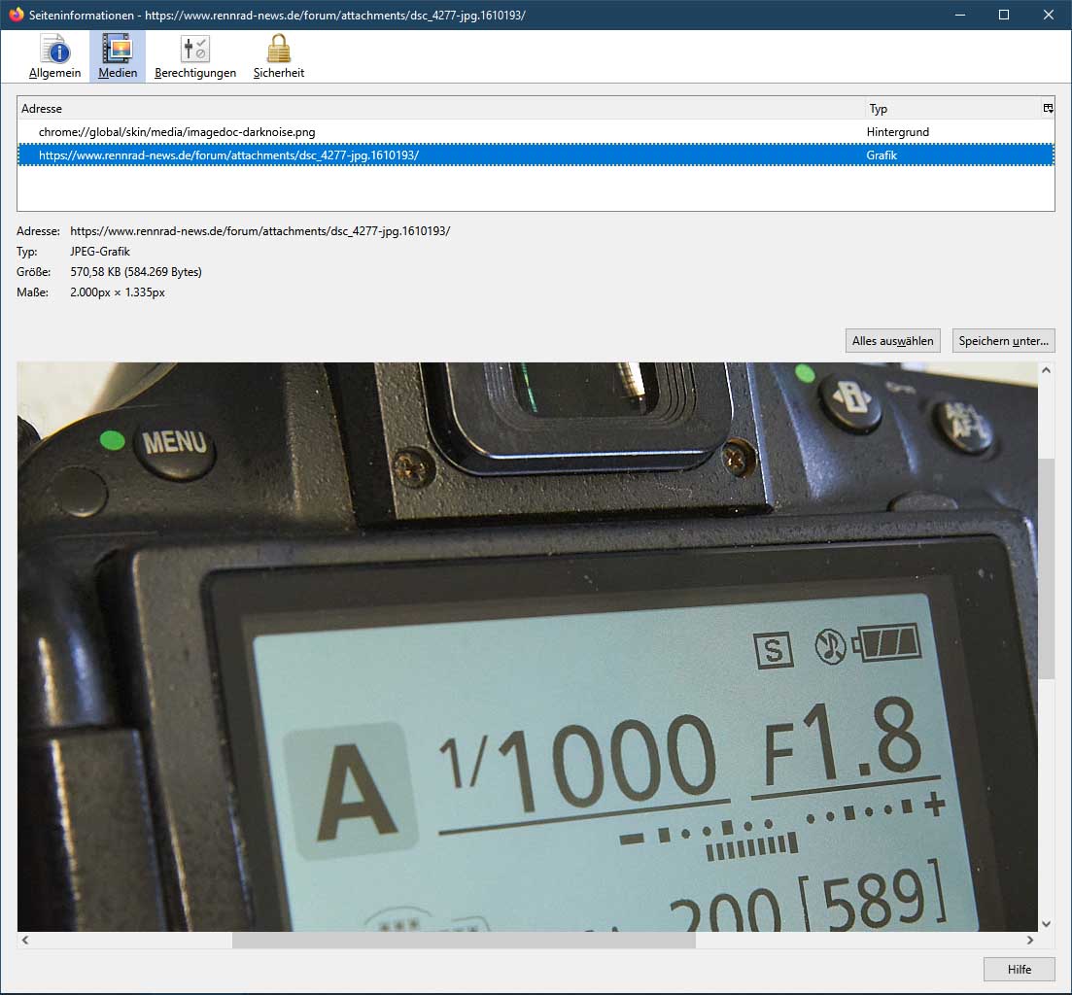Viewport: 1072px width, 995px height.
Task: Open the Sicherheit padlock tab
Action: [x=279, y=56]
